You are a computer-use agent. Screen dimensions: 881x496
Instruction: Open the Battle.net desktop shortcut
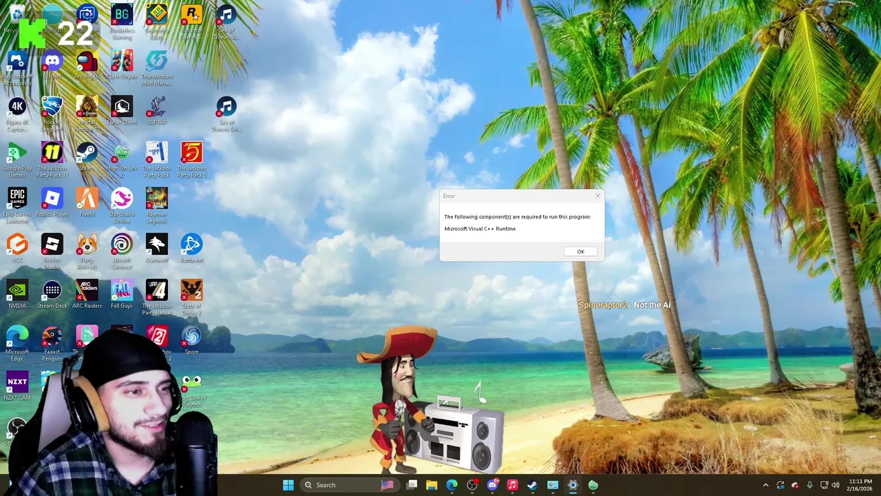191,248
